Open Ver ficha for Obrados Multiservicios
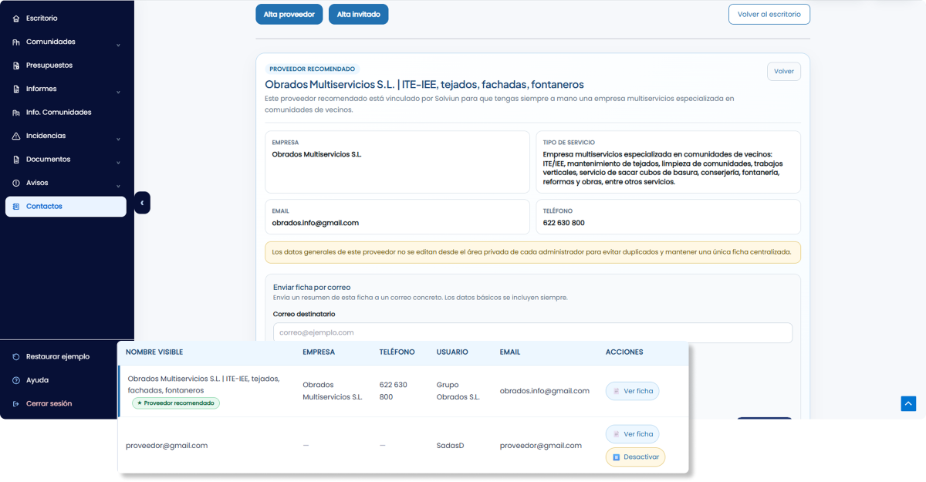Screen dimensions: 926x482 [x=632, y=391]
